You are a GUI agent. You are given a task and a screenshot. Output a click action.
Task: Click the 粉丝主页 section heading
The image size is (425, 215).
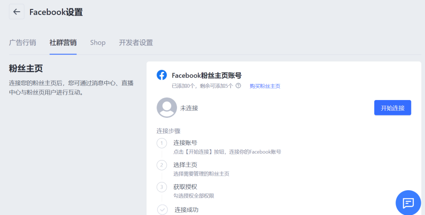click(x=26, y=68)
